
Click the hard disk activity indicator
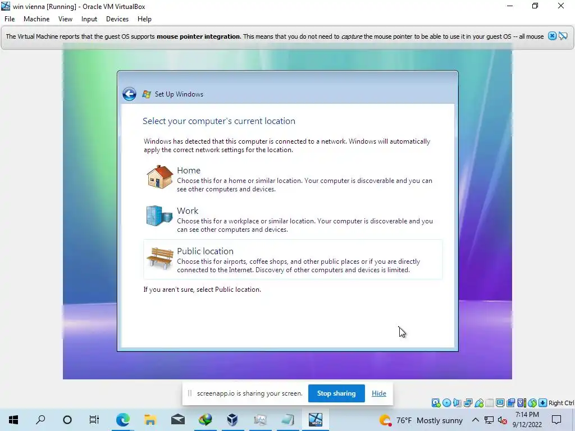[436, 403]
